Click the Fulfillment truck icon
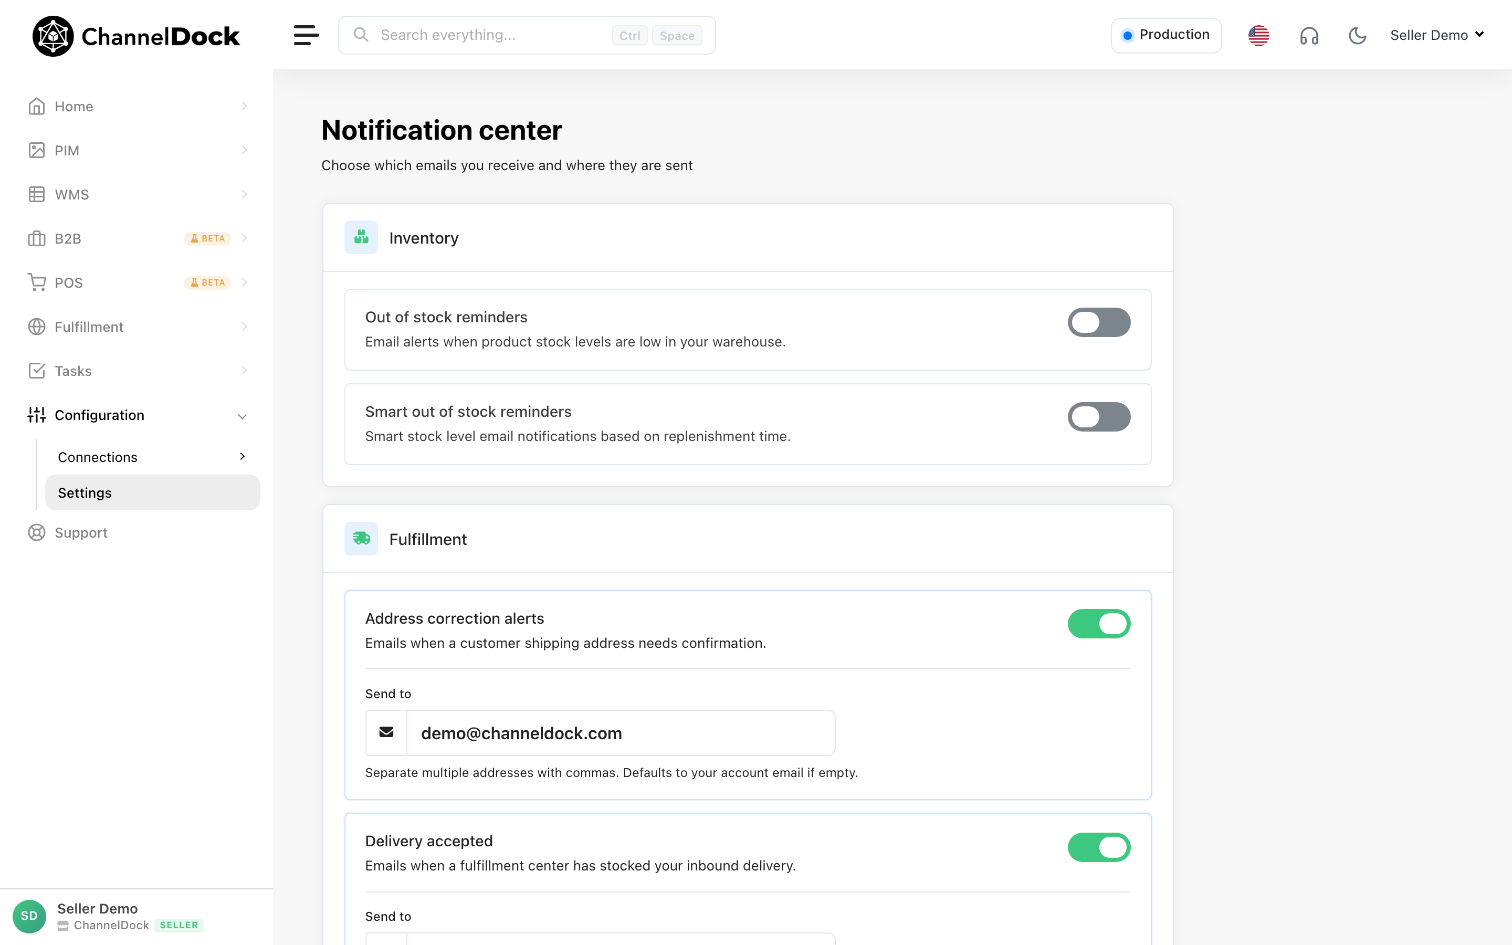This screenshot has height=945, width=1512. (x=361, y=539)
